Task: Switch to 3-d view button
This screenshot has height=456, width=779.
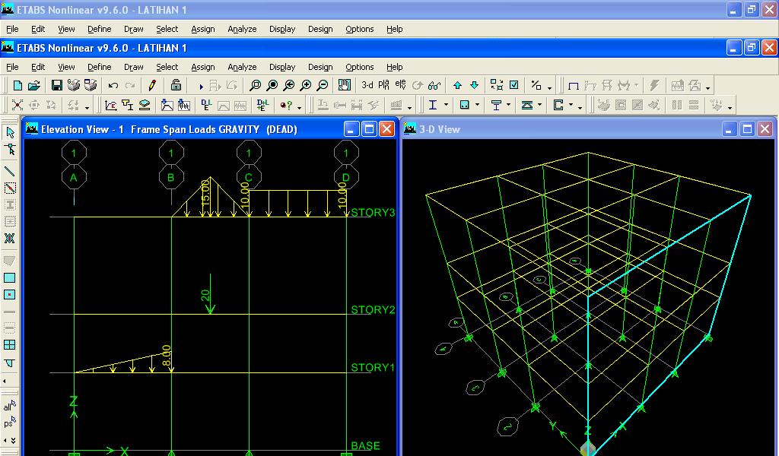Action: point(367,85)
